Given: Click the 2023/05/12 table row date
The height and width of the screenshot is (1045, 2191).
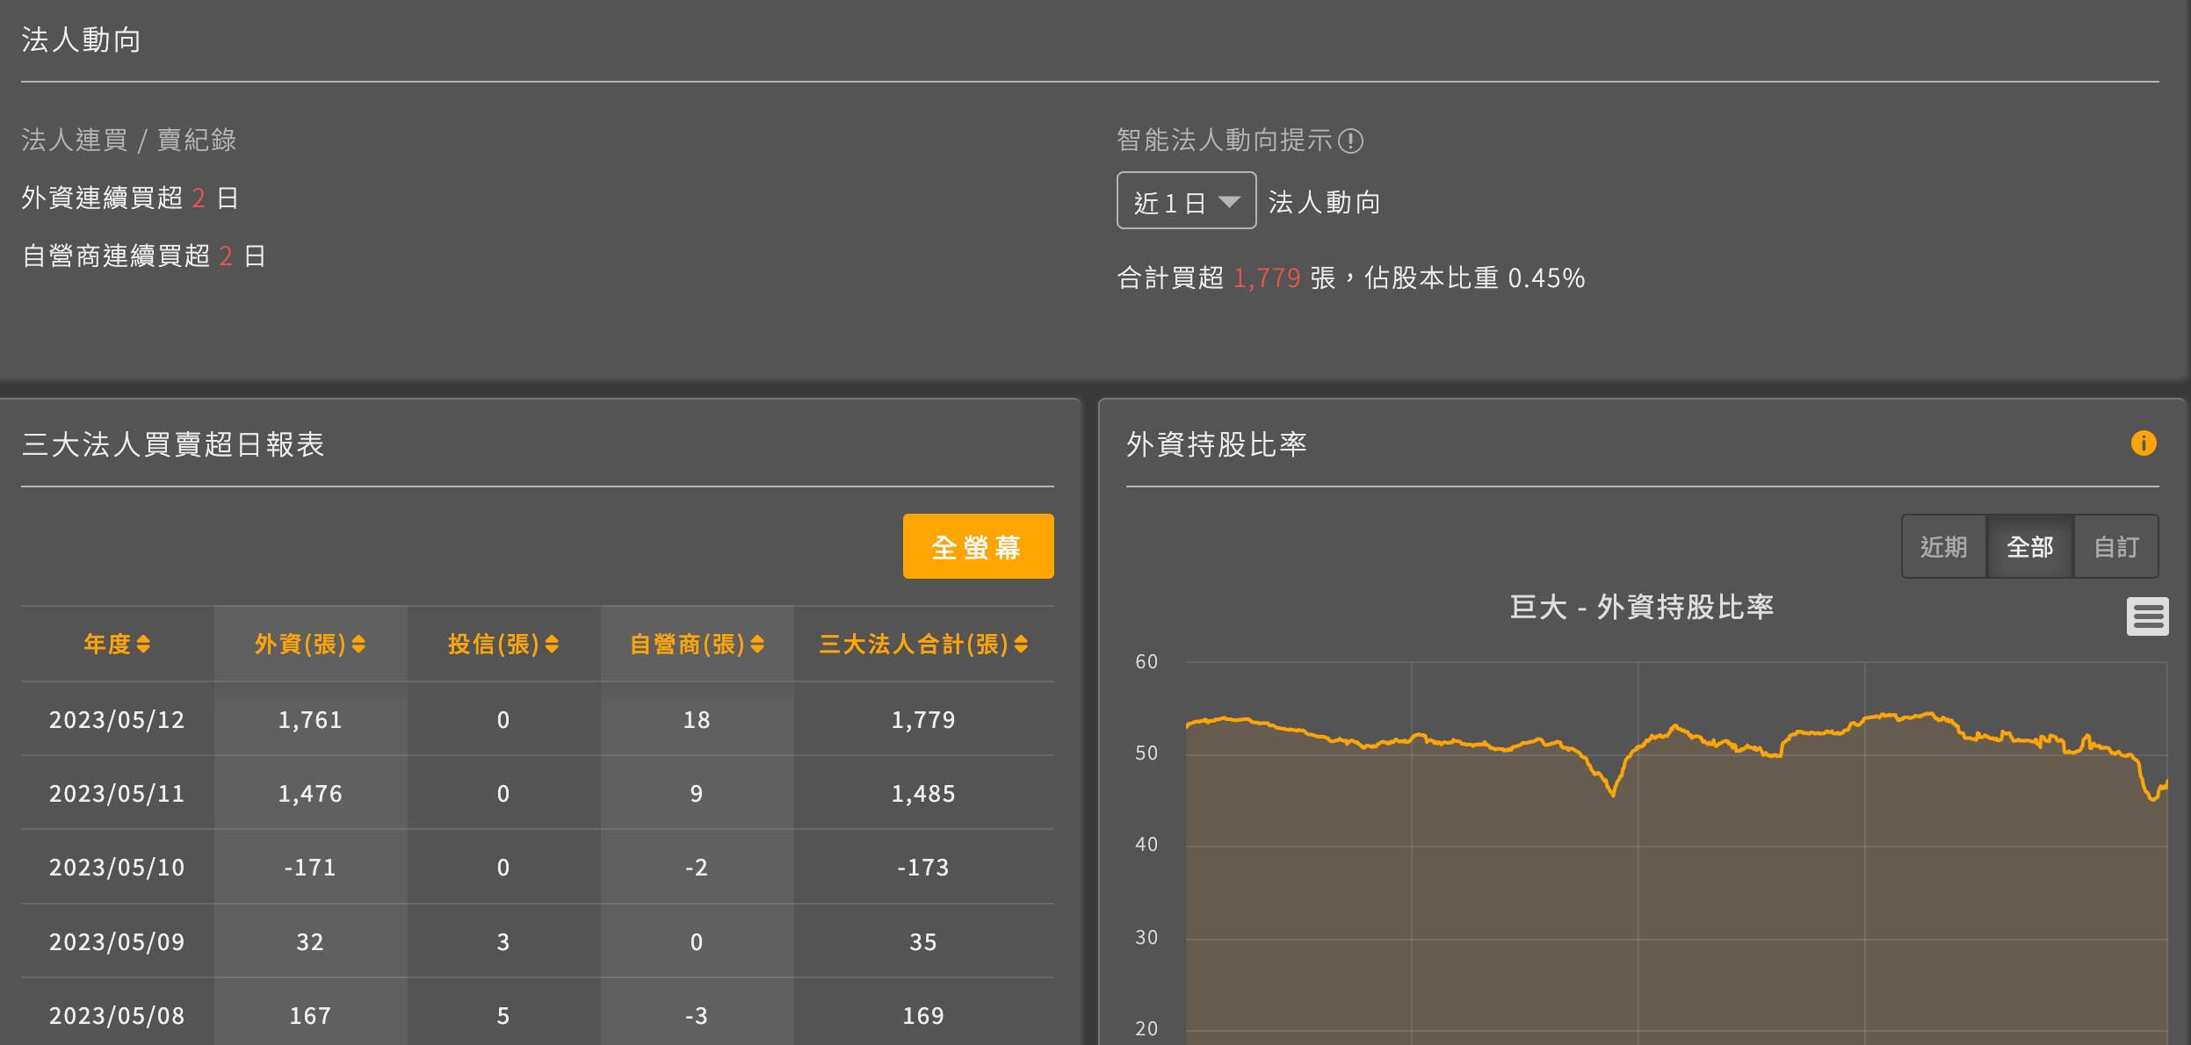Looking at the screenshot, I should point(117,720).
